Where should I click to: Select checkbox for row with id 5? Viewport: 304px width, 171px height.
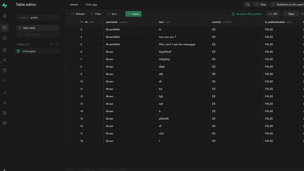coord(68,44)
